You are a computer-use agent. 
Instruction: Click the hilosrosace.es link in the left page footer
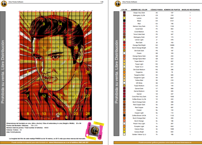click(x=57, y=143)
